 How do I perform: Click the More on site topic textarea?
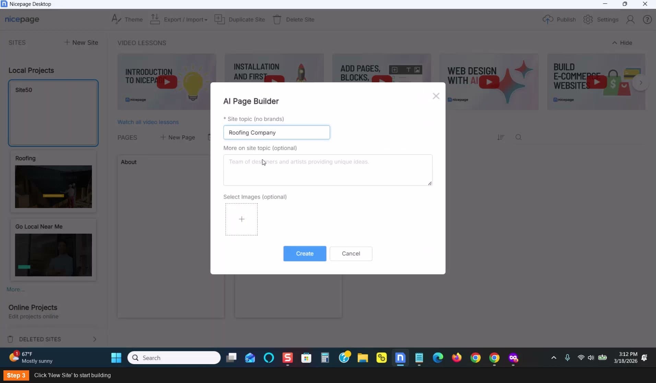tap(328, 170)
